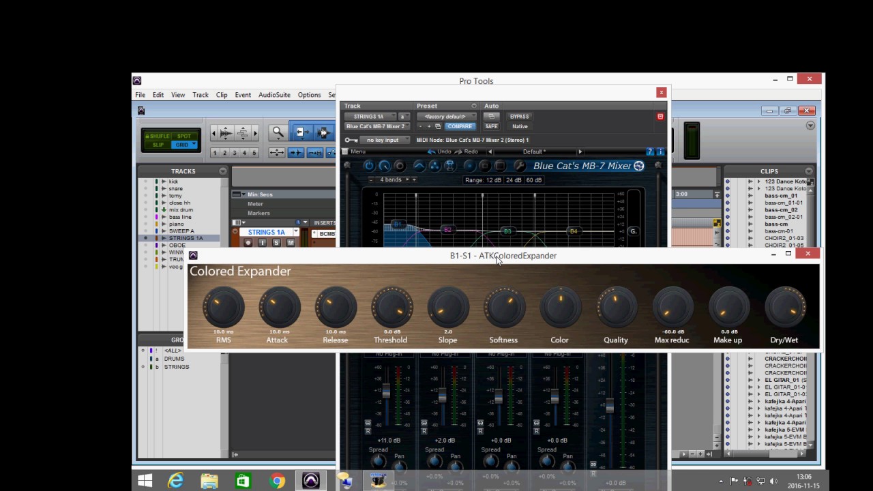The height and width of the screenshot is (491, 873).
Task: Open the CLIPS list options dropdown
Action: [x=809, y=171]
